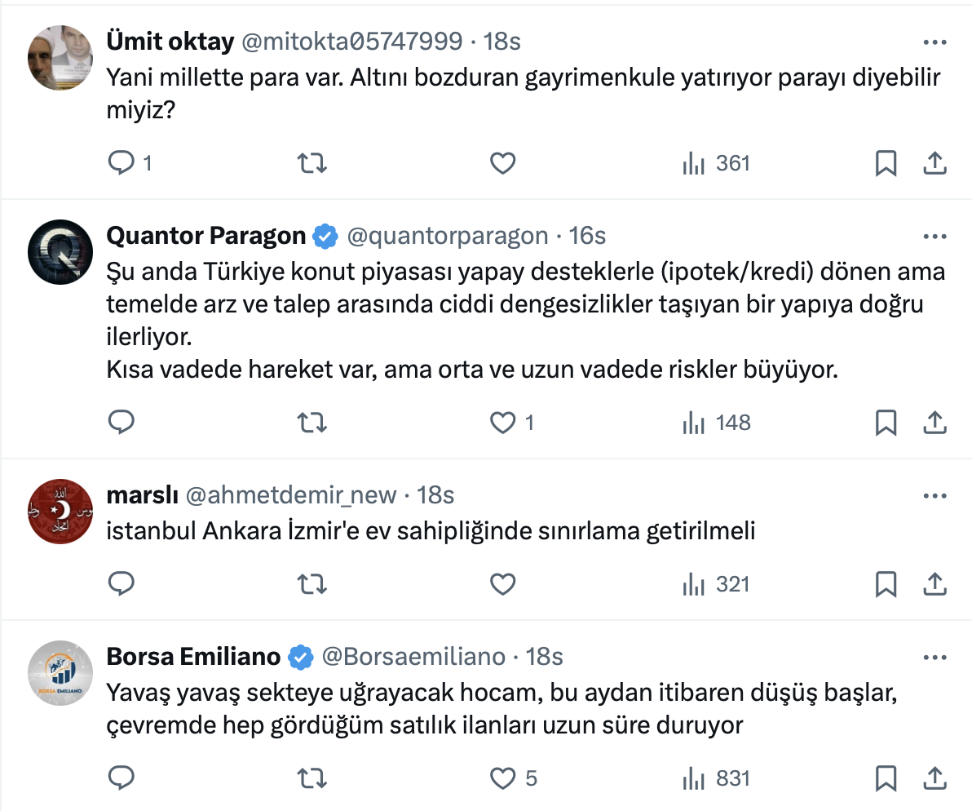Open more options on Borsa Emiliano's tweet
Screen dimensions: 972x811
(x=934, y=657)
